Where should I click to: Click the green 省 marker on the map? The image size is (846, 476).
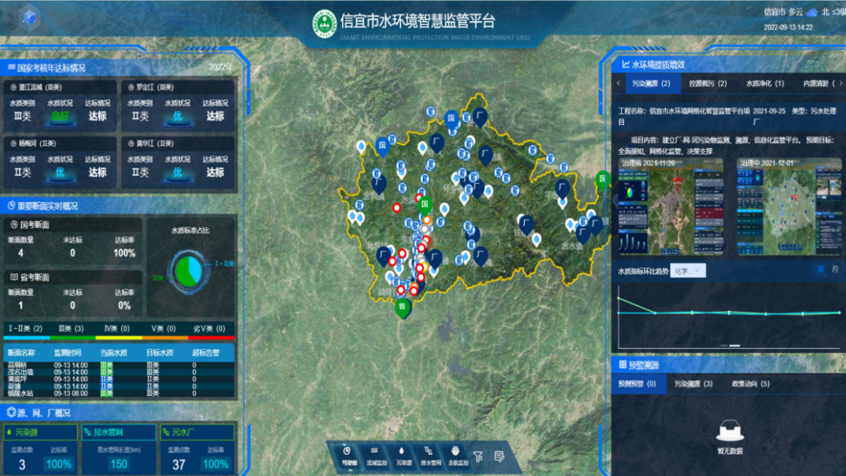point(403,308)
